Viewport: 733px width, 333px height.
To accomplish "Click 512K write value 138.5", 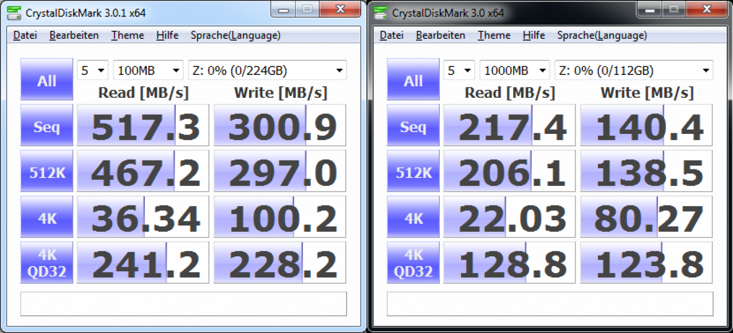I will click(647, 171).
